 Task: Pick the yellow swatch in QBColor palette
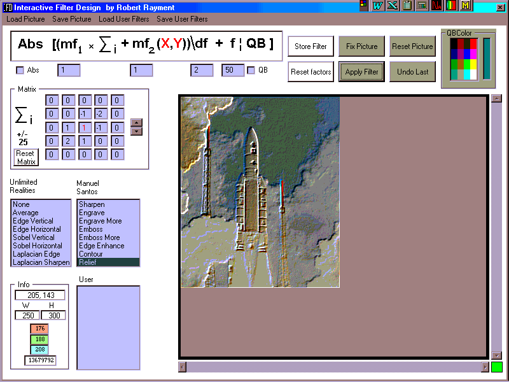pos(473,64)
